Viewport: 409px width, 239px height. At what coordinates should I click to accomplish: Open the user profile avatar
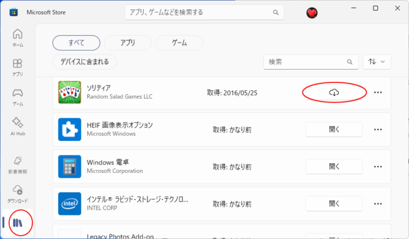[312, 13]
